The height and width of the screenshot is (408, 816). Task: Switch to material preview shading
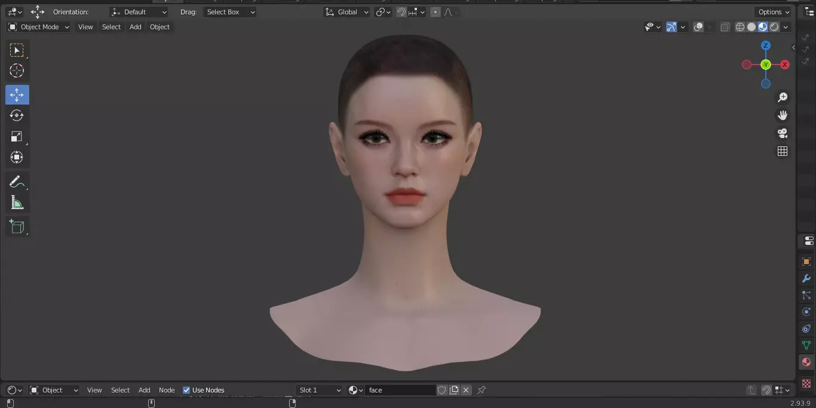tap(763, 27)
